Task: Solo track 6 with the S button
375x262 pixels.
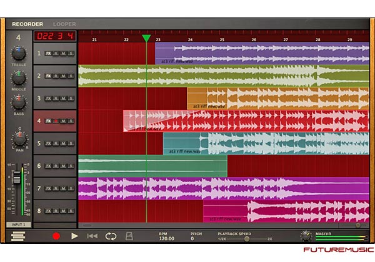Action: tap(71, 166)
